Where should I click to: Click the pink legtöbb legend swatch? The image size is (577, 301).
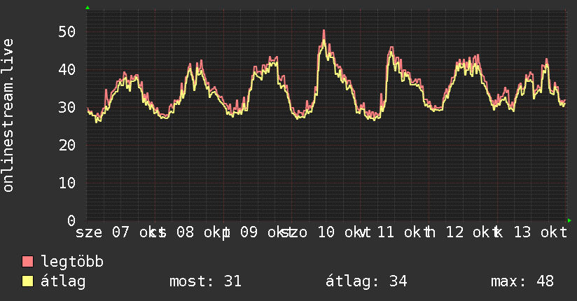click(x=27, y=262)
